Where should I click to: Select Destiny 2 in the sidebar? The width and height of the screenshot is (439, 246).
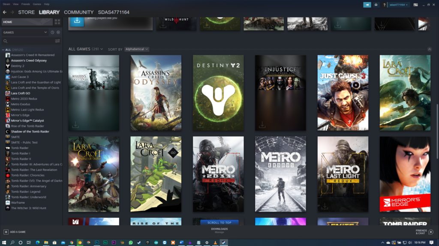click(x=17, y=66)
